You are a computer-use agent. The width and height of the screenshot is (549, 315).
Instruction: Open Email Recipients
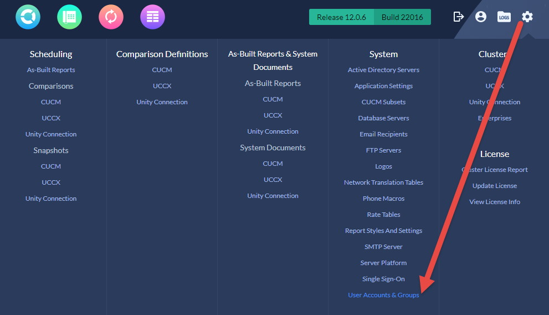tap(383, 134)
